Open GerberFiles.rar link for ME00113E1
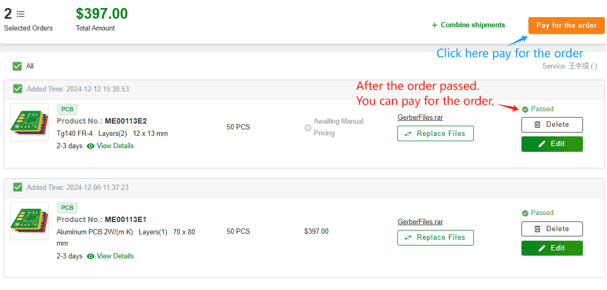 click(x=420, y=222)
